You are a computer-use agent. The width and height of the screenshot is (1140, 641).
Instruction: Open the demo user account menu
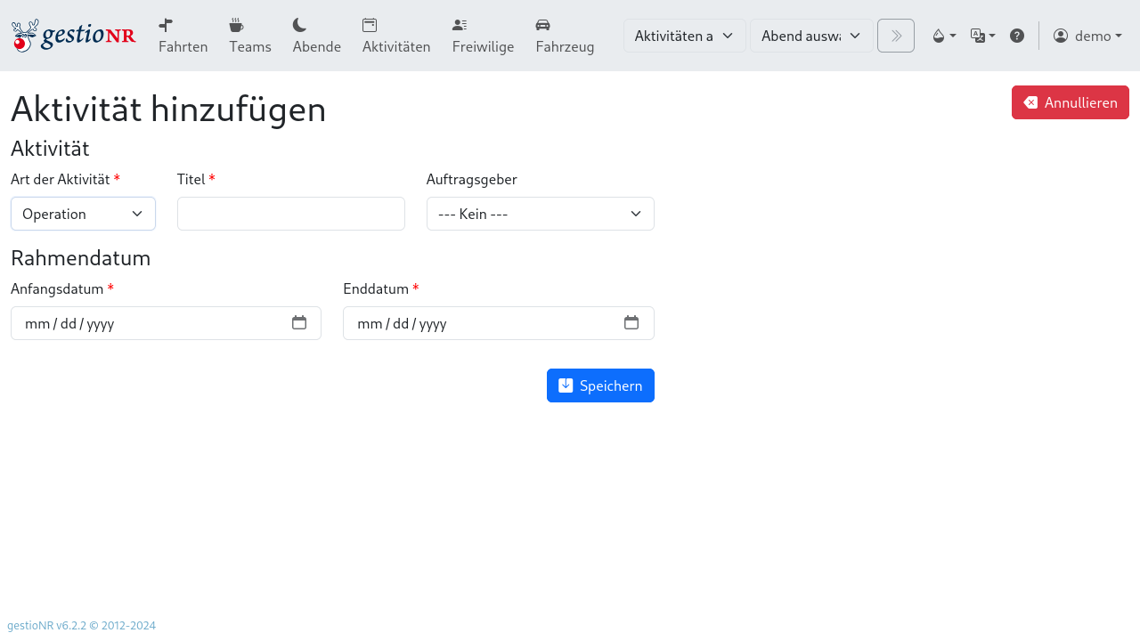click(x=1087, y=36)
